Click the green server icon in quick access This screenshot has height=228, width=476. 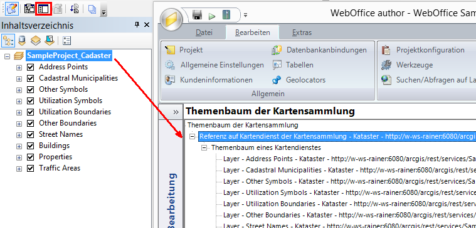[x=226, y=15]
